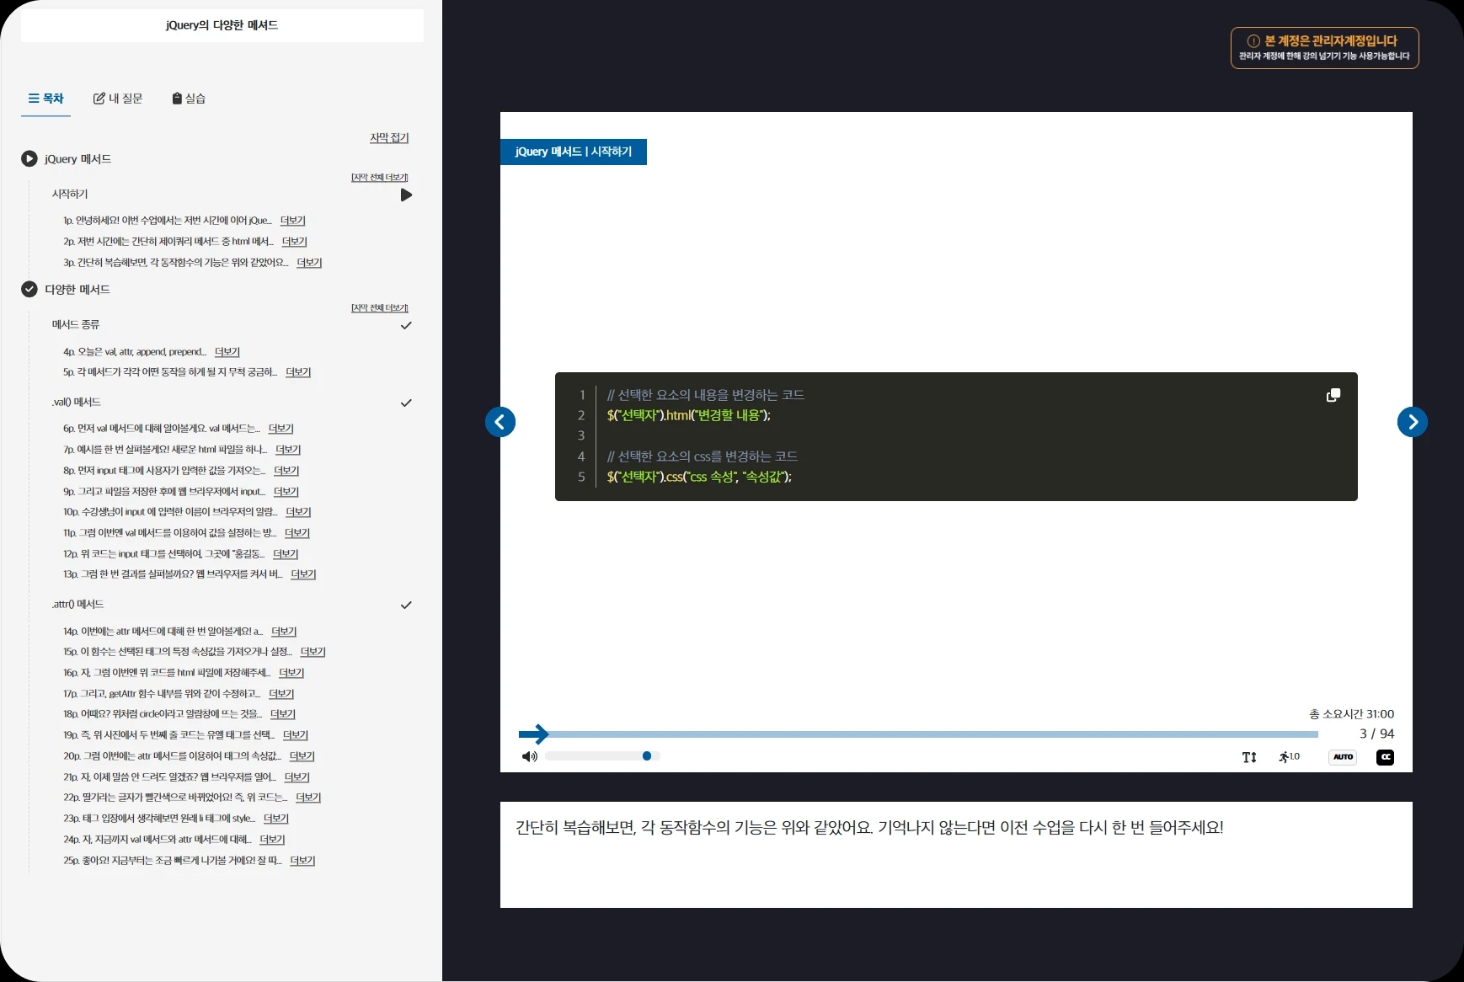1464x982 pixels.
Task: Click the lecture title jQuery의 다양한 메서드
Action: coord(222,25)
